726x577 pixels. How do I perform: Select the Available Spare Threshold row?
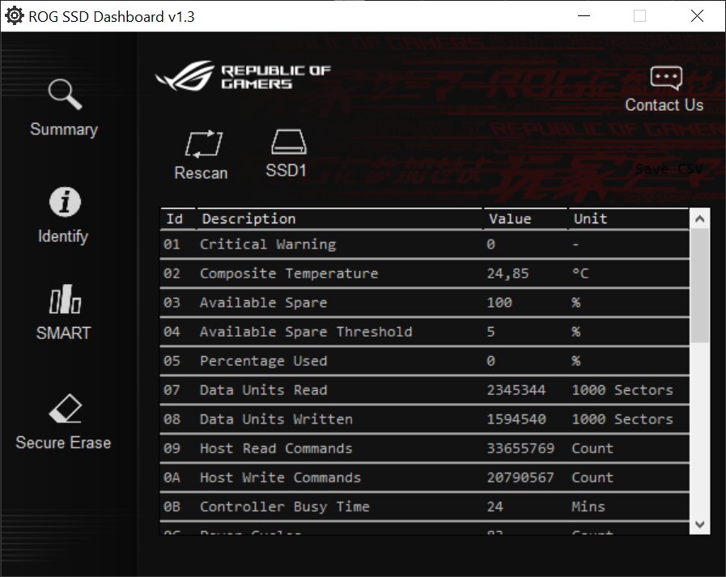(x=425, y=332)
